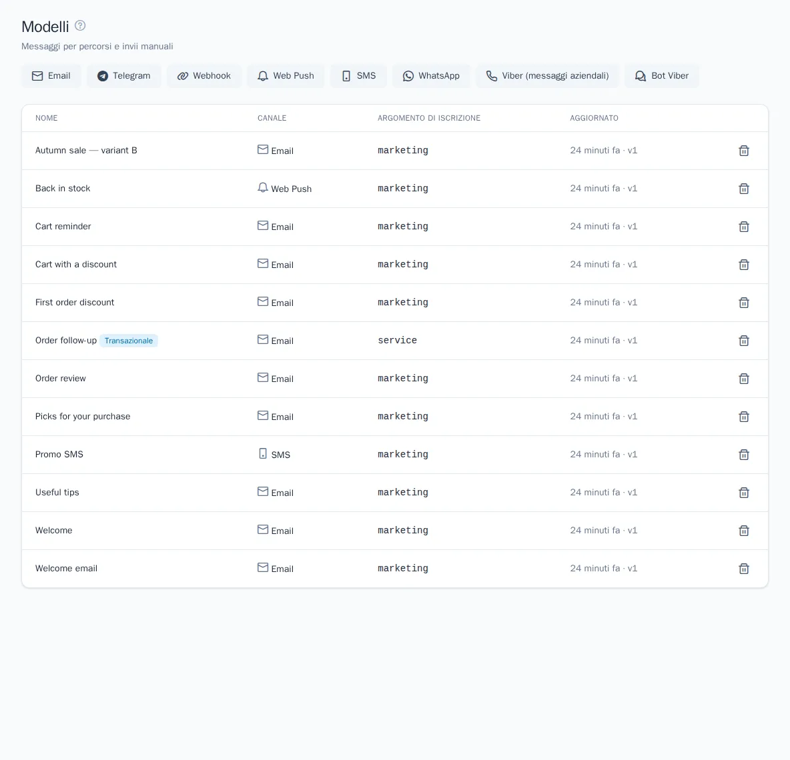Select the WhatsApp channel button
Viewport: 790px width, 760px height.
pos(431,76)
